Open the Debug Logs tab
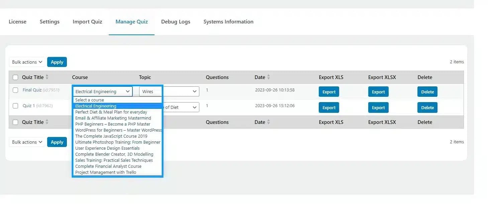This screenshot has height=217, width=488. coord(176,22)
